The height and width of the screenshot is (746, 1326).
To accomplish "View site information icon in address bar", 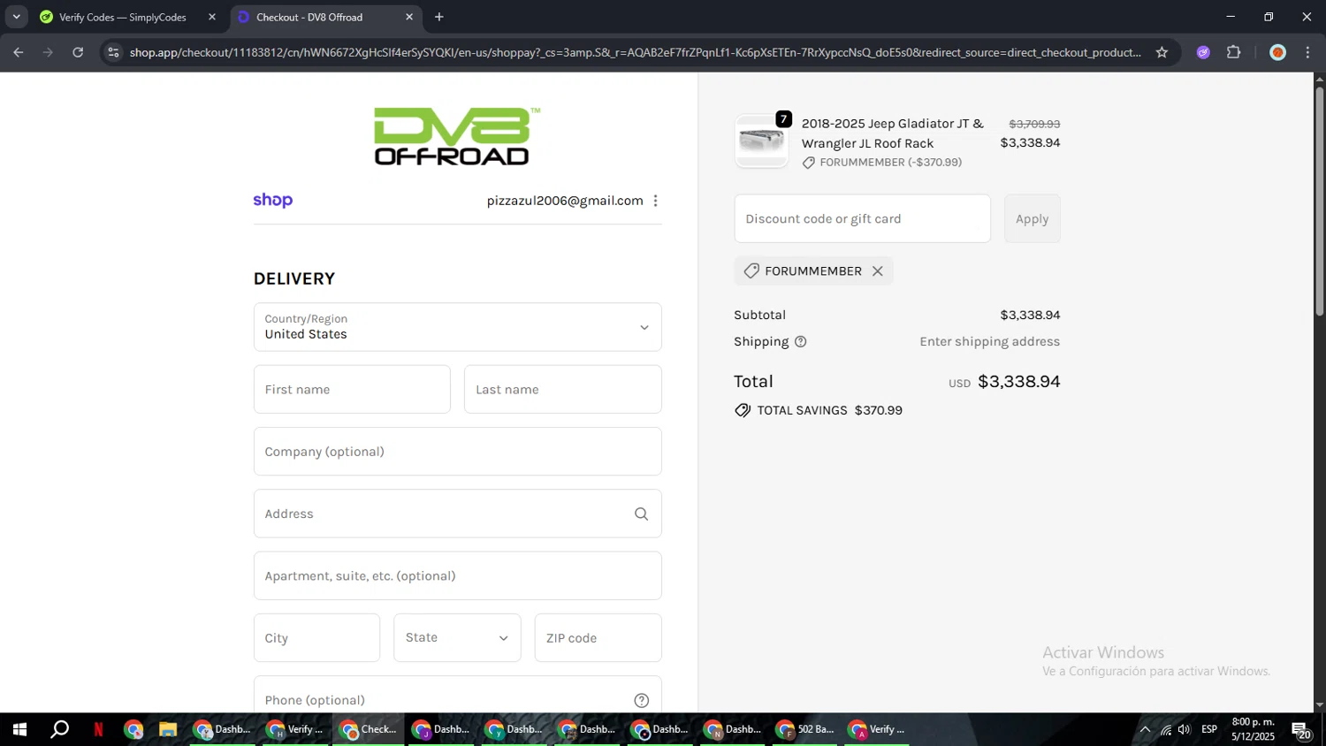I will 113,52.
